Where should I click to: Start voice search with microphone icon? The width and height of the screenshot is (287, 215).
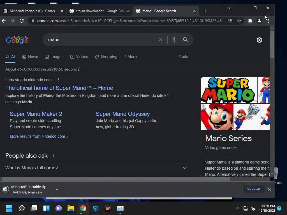pyautogui.click(x=174, y=40)
